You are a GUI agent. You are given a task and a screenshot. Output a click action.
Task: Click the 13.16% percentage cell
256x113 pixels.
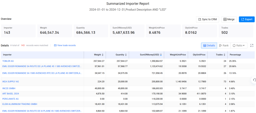[233, 73]
